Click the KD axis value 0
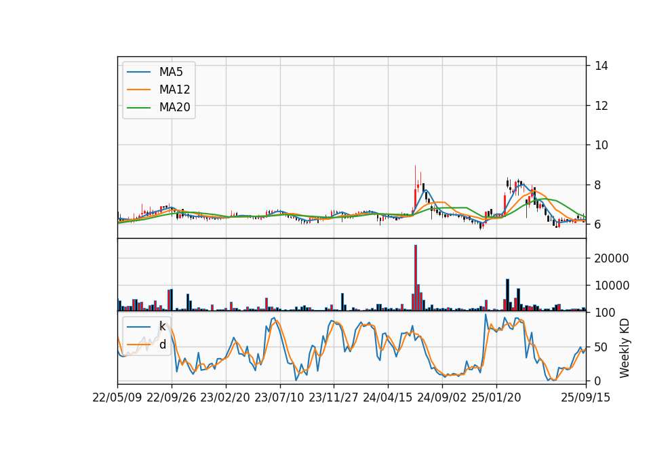Screen dimensions: 651x468 pyautogui.click(x=597, y=381)
